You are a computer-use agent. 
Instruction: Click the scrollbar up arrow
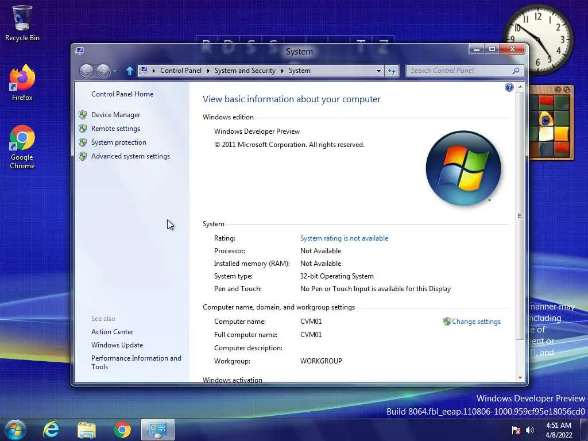coord(520,87)
